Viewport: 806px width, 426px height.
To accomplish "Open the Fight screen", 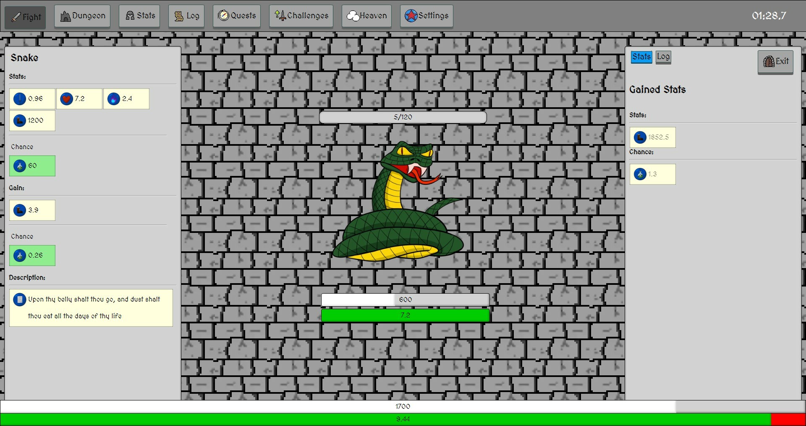I will pyautogui.click(x=24, y=17).
